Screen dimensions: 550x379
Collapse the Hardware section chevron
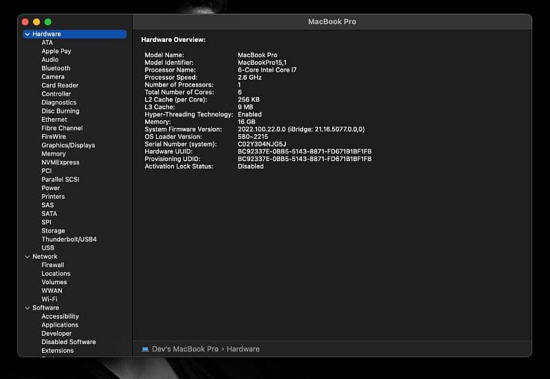coord(27,34)
